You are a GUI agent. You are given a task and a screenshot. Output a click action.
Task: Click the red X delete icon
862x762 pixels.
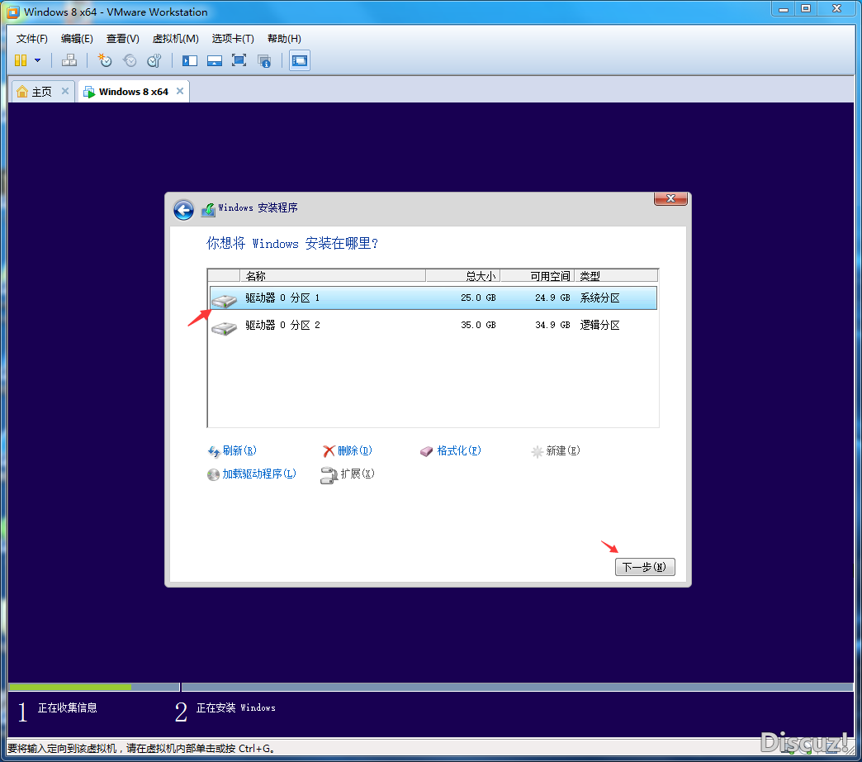point(329,451)
